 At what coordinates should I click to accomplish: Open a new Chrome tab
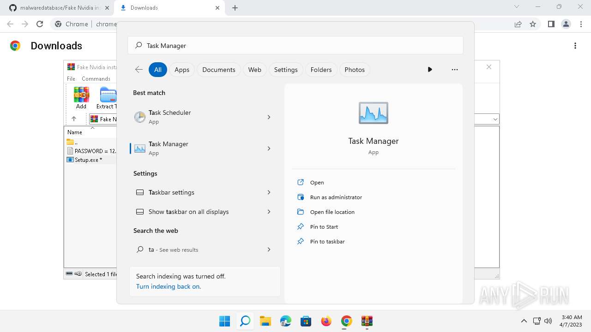pos(235,8)
